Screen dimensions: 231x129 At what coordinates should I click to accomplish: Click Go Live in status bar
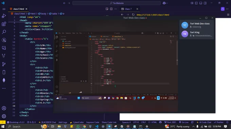click(184, 122)
